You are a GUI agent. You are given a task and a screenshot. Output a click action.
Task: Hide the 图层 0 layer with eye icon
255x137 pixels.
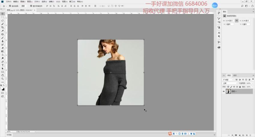224,92
